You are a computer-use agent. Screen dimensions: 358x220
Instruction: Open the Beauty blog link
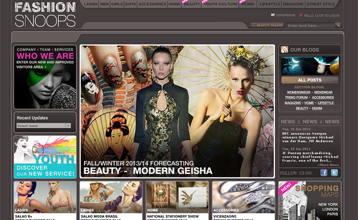[302, 108]
